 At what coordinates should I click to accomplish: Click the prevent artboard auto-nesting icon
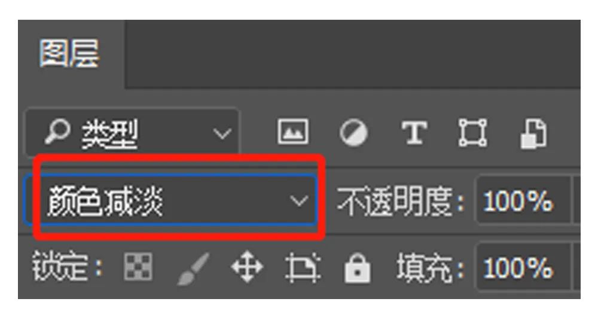click(x=303, y=267)
